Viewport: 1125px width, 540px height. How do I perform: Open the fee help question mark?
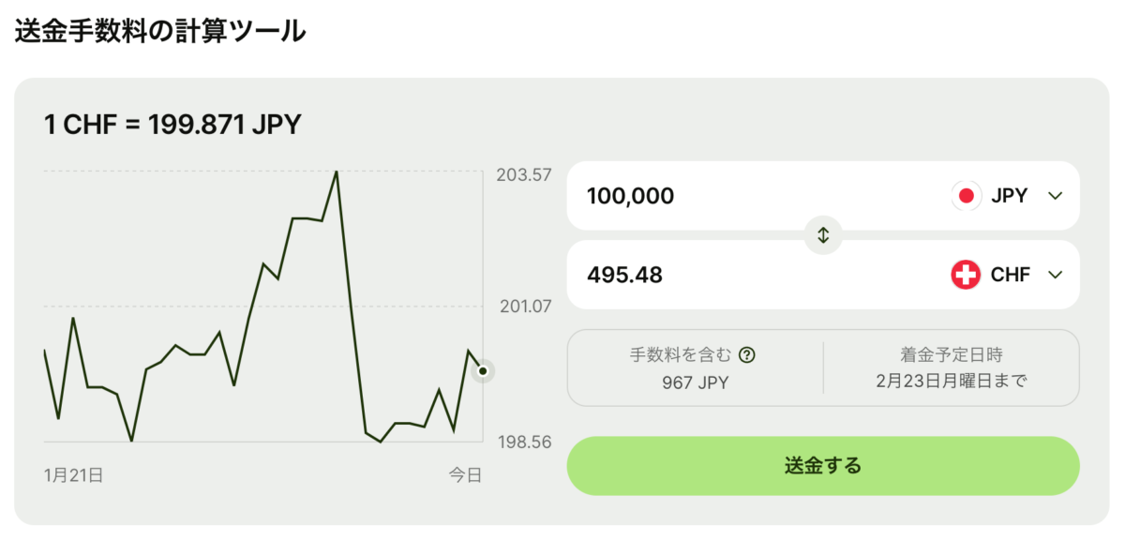click(747, 355)
